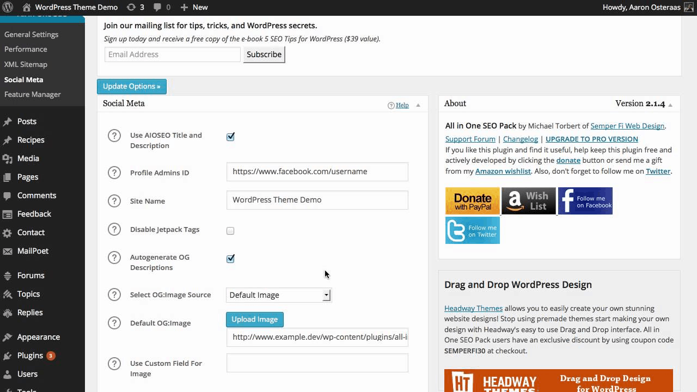Click the Social Meta Help circle icon
Screen dimensions: 697x392
(391, 106)
